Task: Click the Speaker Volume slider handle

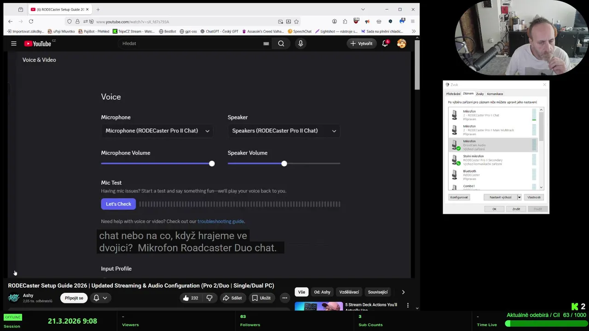Action: click(x=284, y=164)
